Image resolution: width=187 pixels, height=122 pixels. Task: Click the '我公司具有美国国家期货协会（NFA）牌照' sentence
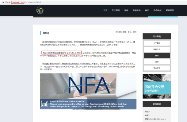[62, 53]
